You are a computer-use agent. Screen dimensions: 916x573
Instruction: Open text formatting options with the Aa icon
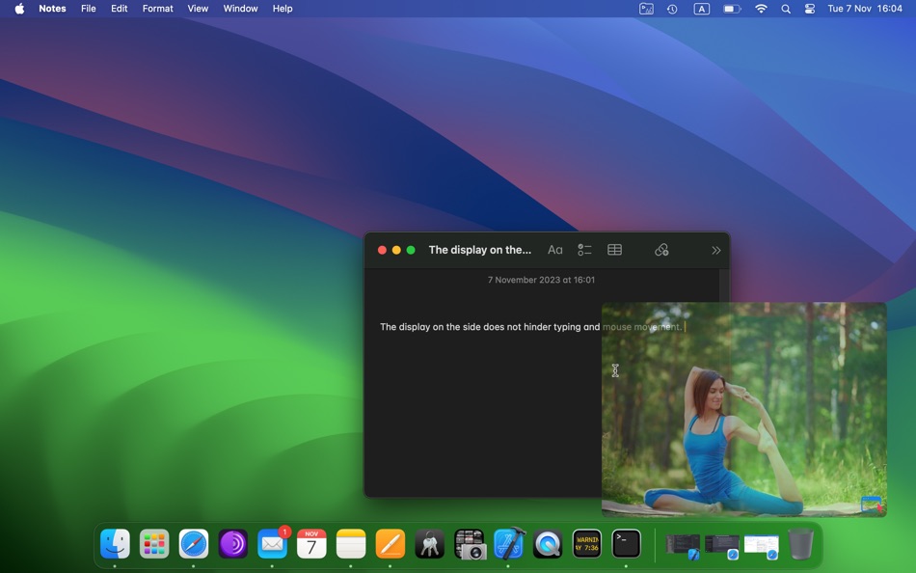pyautogui.click(x=554, y=249)
